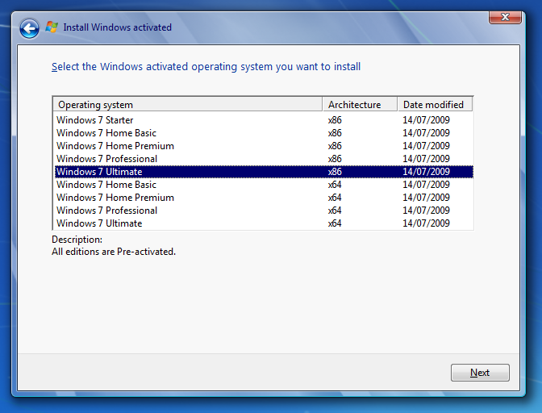Go back using the blue arrow button
Screen dimensions: 542x413
click(29, 28)
